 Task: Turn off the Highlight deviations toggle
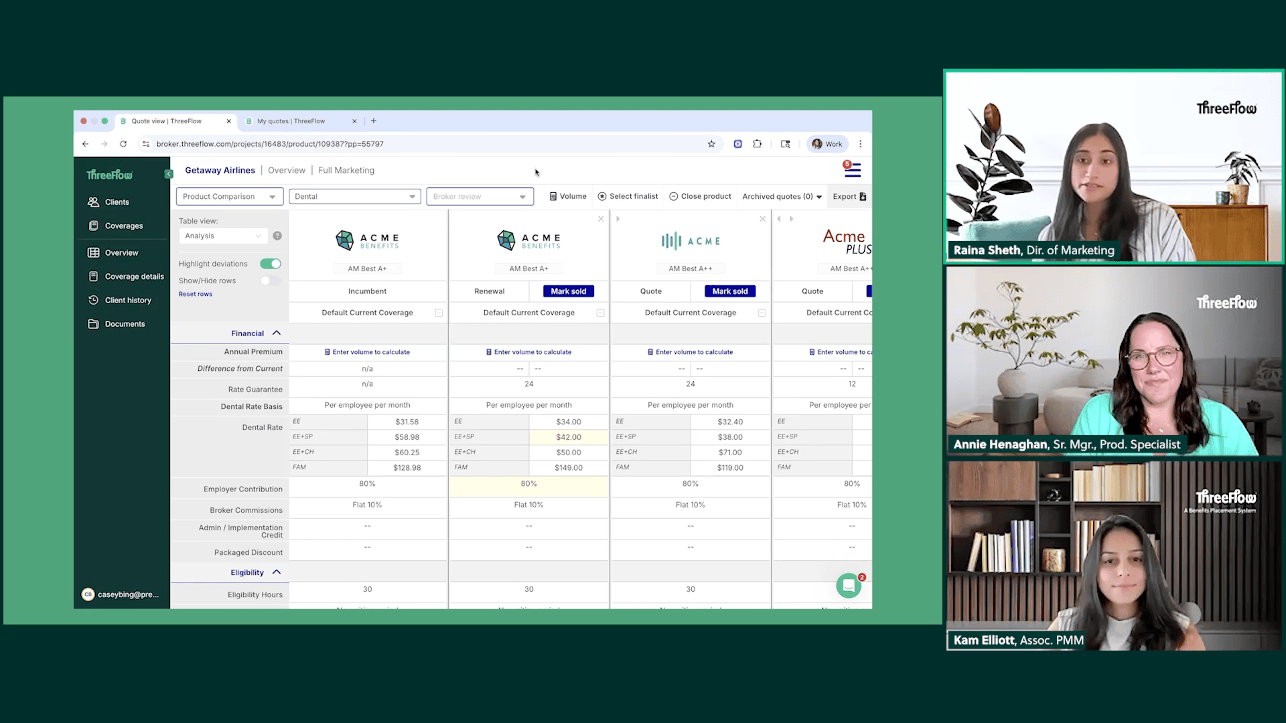pos(271,264)
